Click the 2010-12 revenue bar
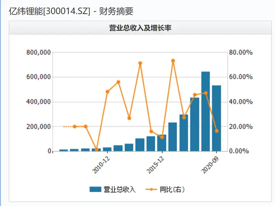This screenshot has height=206, width=275. coord(107,149)
